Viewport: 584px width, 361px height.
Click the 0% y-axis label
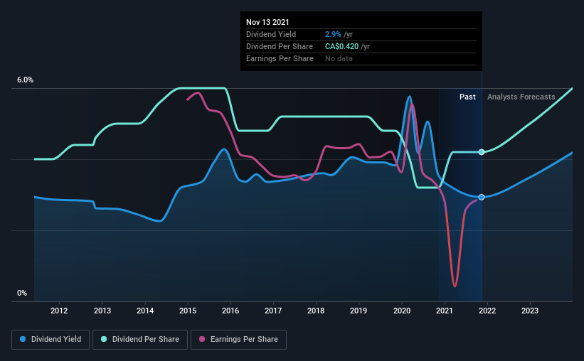22,293
